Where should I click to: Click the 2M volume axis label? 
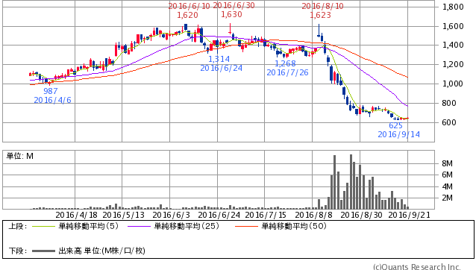(x=447, y=198)
